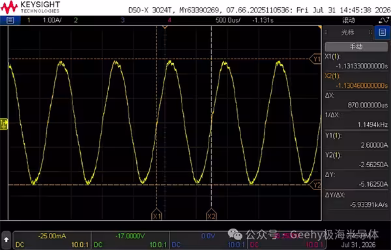Click the Jul 31, 2026 date display
This screenshot has width=391, height=250.
coord(358,245)
